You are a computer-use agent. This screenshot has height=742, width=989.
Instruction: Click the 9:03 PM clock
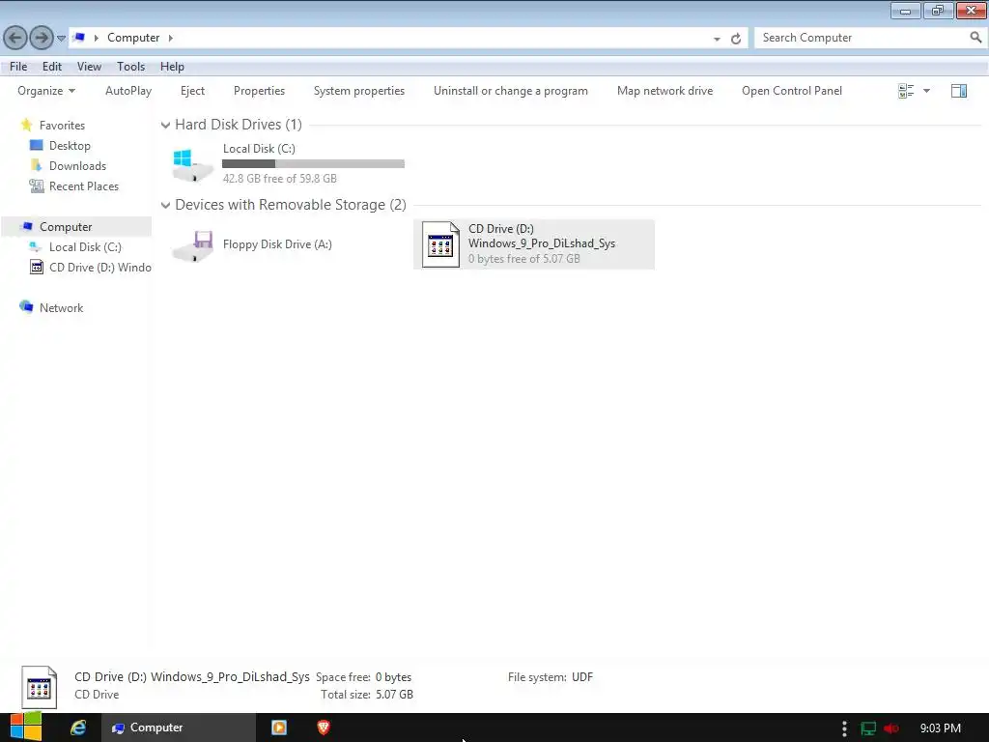(x=940, y=728)
